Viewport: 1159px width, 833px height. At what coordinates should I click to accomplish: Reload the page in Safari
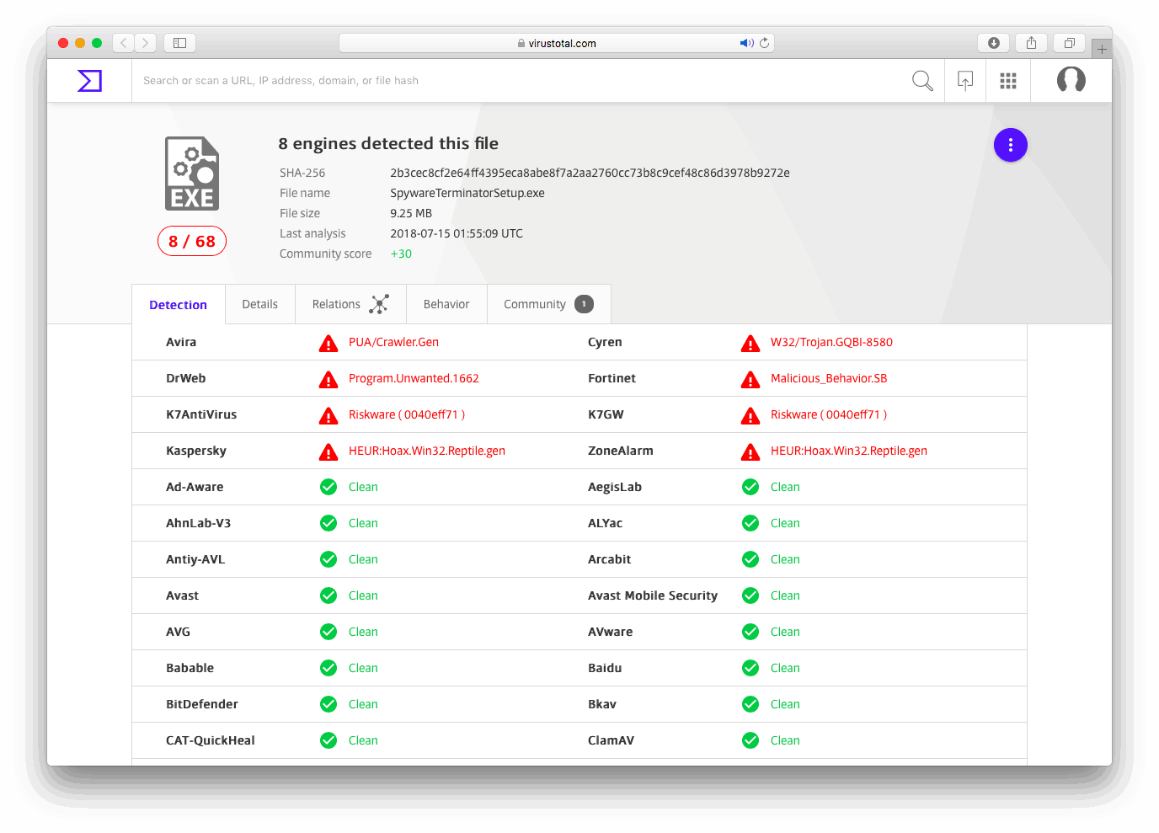point(765,43)
